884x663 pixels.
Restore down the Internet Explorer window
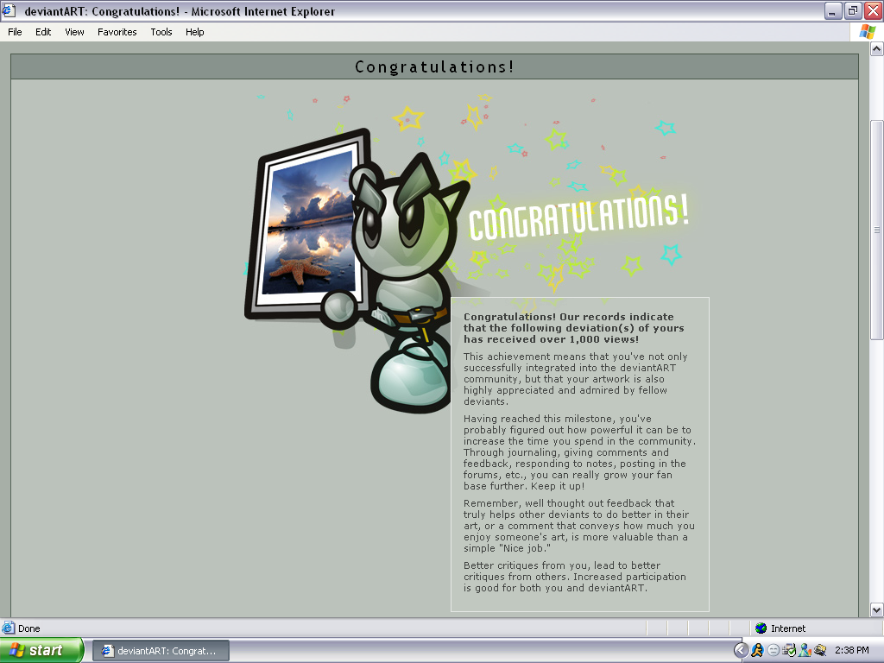[852, 10]
